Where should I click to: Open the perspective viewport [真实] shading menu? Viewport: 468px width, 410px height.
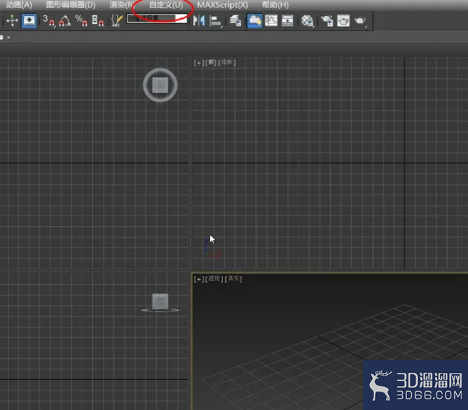click(x=234, y=279)
